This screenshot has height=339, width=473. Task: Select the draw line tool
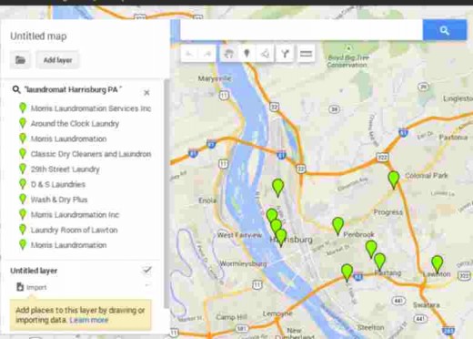click(x=265, y=54)
